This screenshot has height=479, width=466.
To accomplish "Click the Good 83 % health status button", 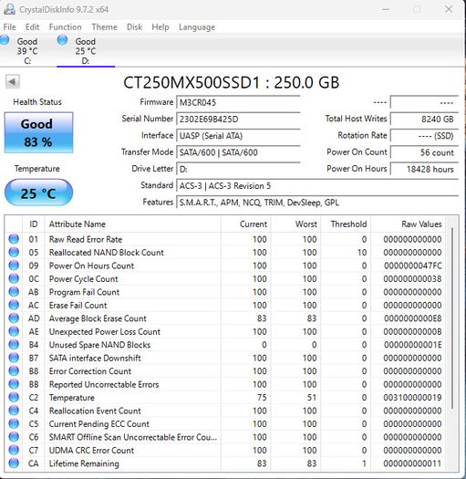I will [x=38, y=132].
